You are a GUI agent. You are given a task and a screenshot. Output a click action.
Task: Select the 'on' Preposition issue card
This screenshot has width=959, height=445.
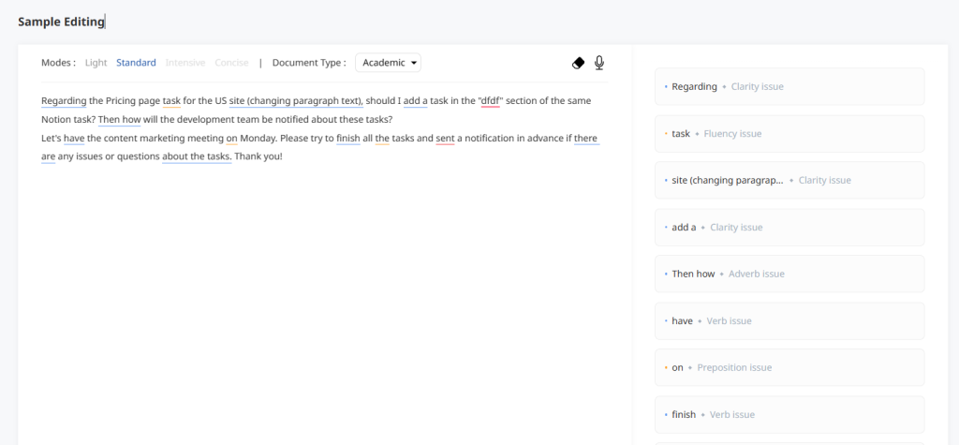point(789,367)
